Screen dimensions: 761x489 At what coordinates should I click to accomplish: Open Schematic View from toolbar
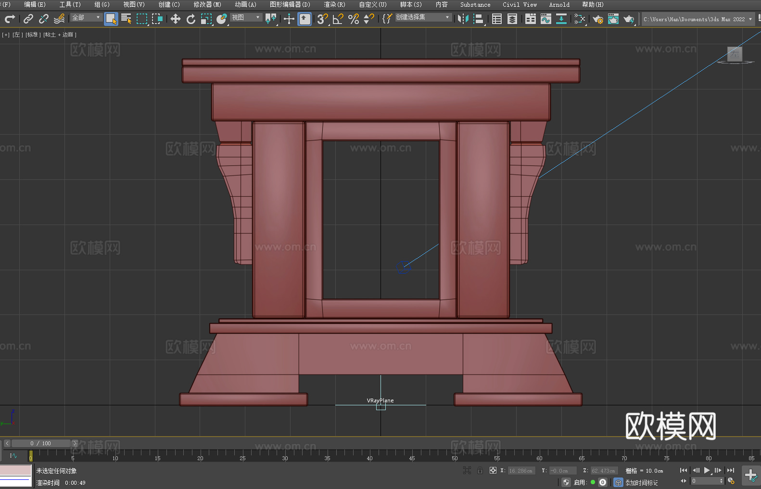[x=561, y=19]
